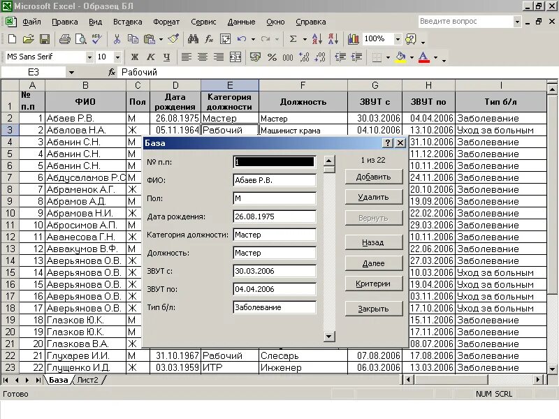The image size is (559, 419).
Task: Click the thousands separator 000 icon
Action: coord(288,57)
